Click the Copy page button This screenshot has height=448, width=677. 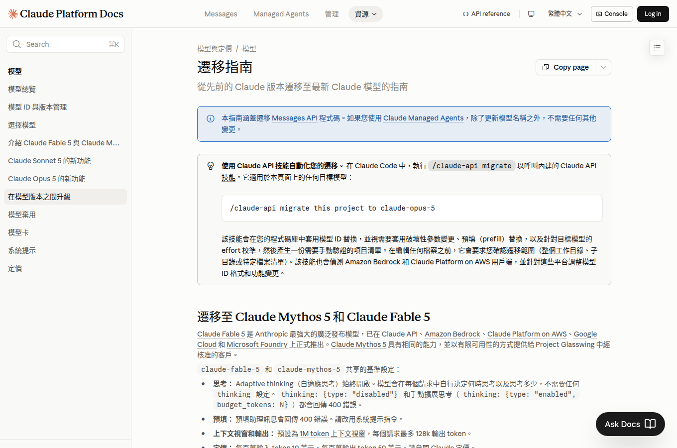[566, 67]
